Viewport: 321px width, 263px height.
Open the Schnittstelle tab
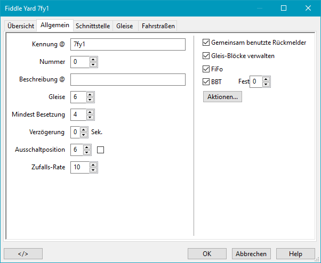(92, 26)
